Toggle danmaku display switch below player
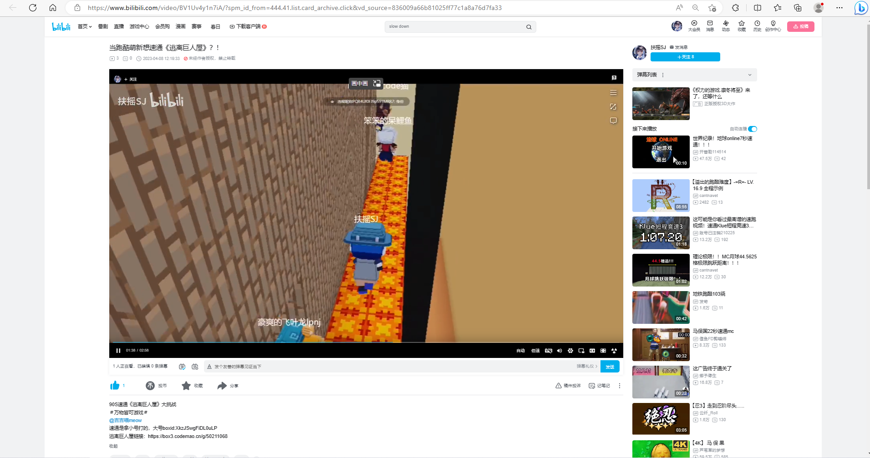Screen dimensions: 870x458 pos(182,367)
